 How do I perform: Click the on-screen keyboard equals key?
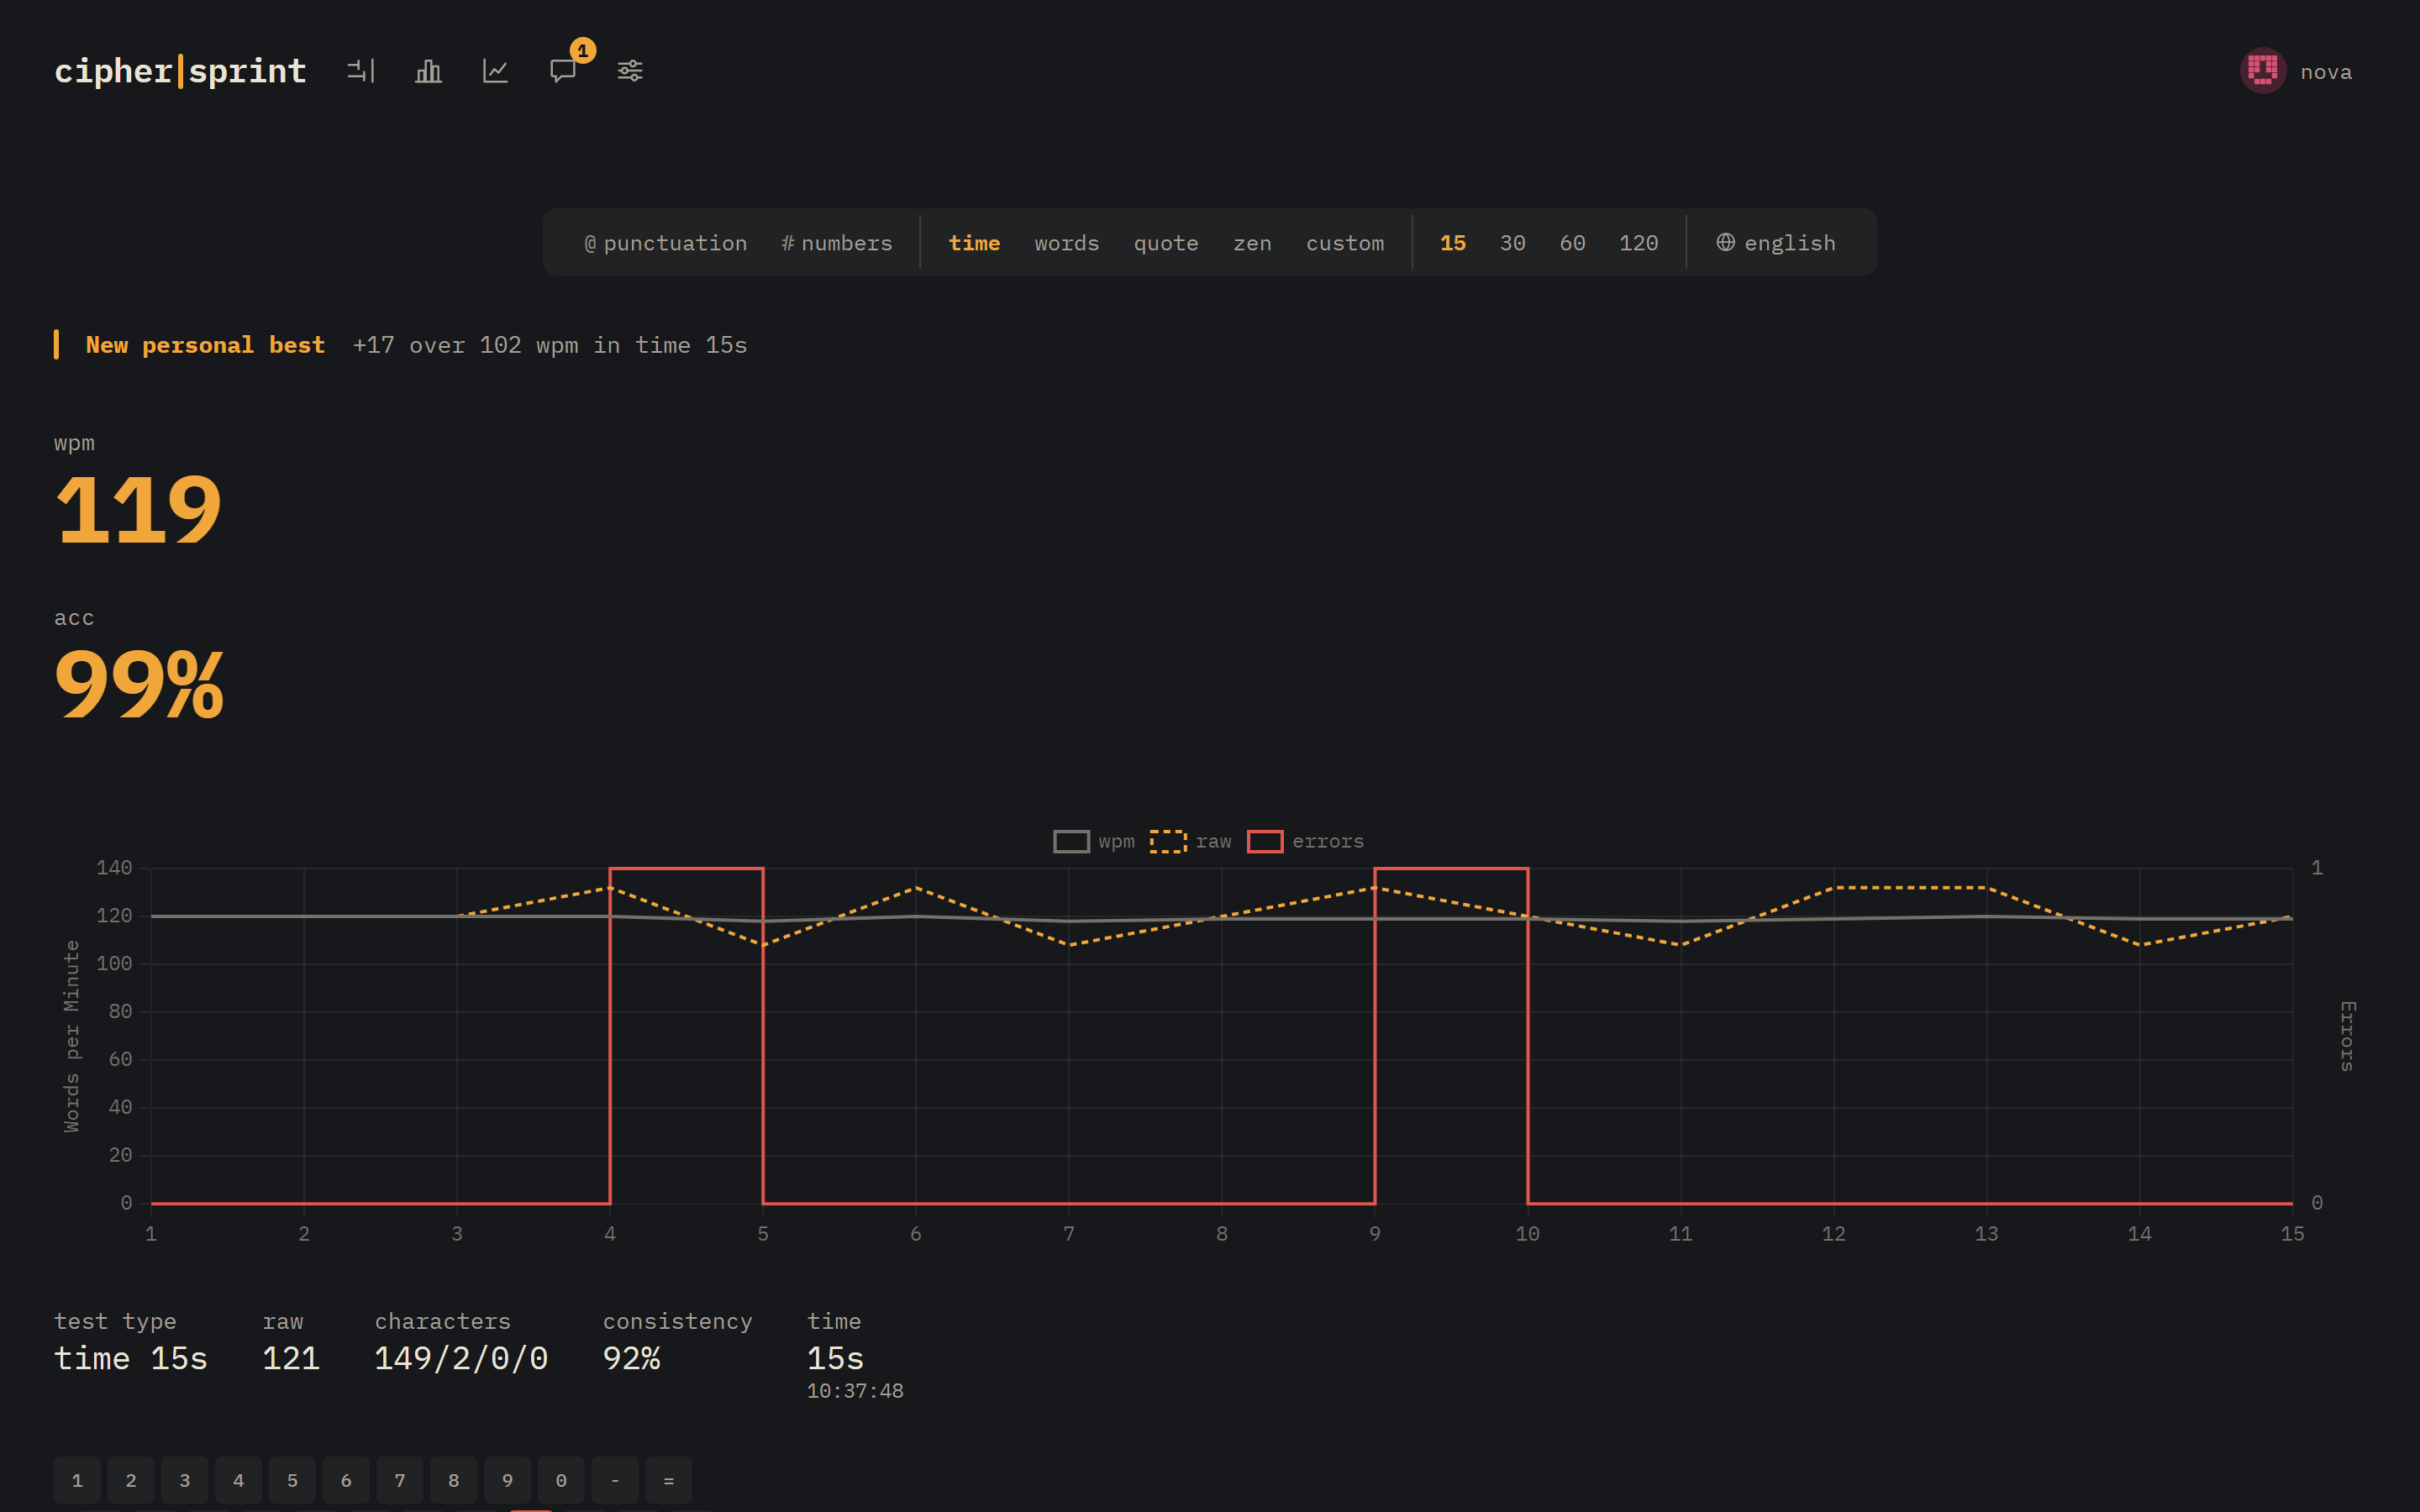point(669,1480)
